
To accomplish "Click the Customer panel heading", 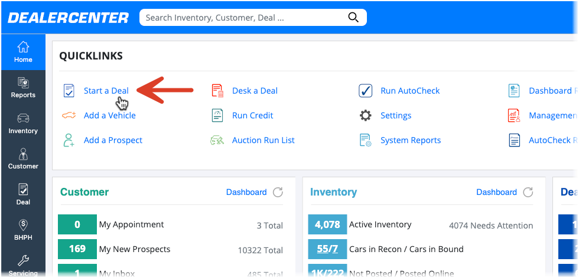I will point(84,192).
